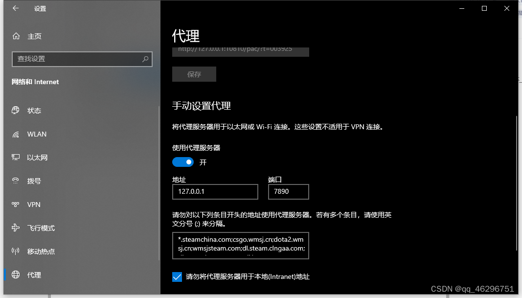The height and width of the screenshot is (298, 522).
Task: Select the VPN sidebar icon
Action: (x=15, y=204)
